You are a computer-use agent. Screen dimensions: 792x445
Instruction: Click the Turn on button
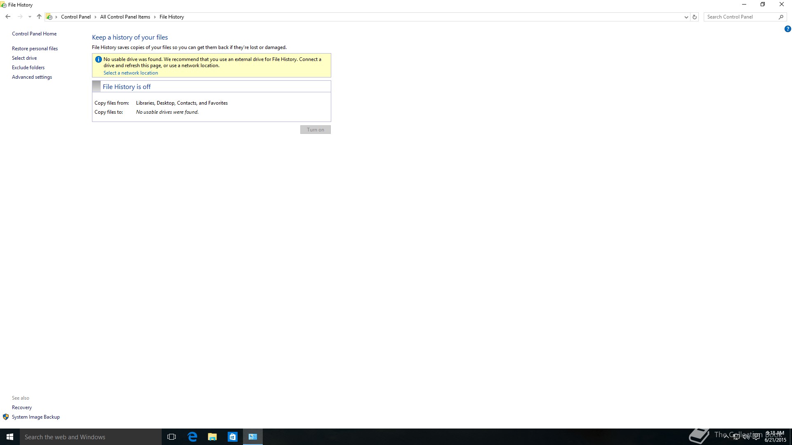[316, 130]
